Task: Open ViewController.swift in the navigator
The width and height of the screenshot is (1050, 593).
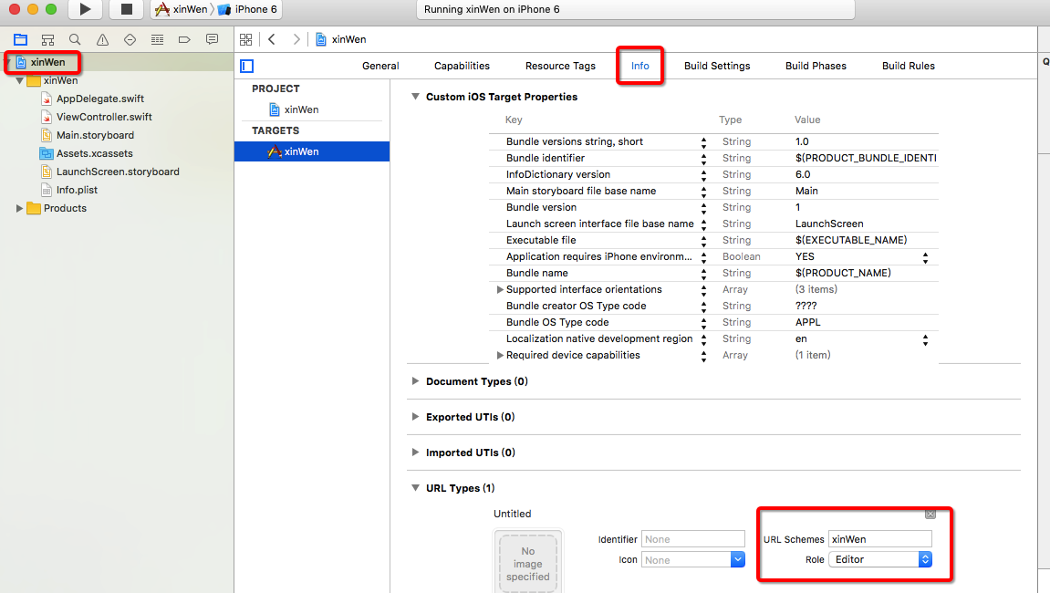Action: [x=104, y=117]
